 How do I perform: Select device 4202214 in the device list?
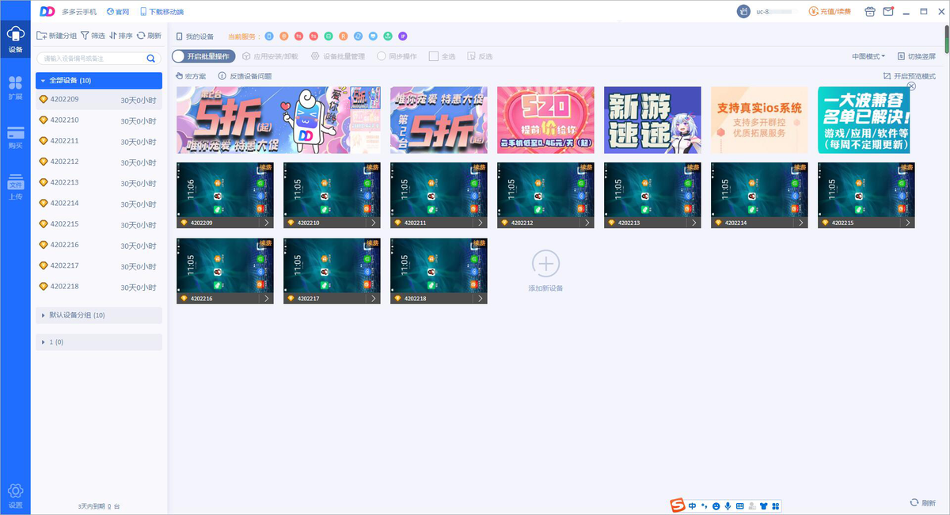(x=99, y=204)
